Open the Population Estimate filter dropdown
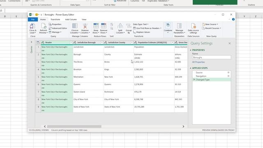Image resolution: width=263 pixels, height=148 pixels. tap(172, 42)
